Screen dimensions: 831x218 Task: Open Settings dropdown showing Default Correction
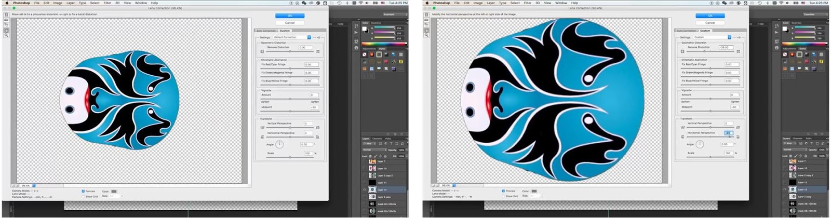pyautogui.click(x=291, y=37)
